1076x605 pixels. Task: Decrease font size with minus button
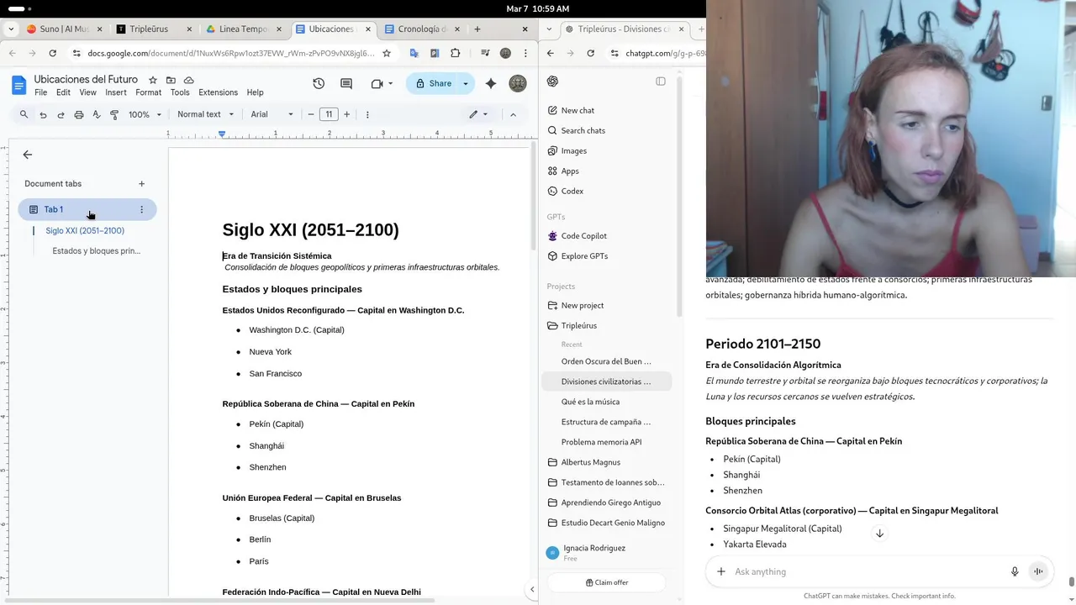(x=311, y=114)
